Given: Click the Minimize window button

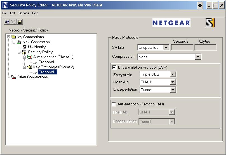Looking at the screenshot, I should pos(209,5).
